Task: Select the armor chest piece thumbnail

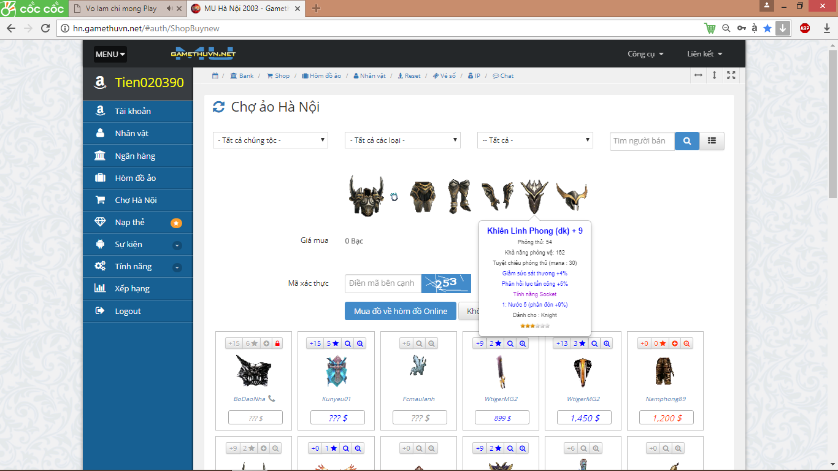Action: pos(366,195)
